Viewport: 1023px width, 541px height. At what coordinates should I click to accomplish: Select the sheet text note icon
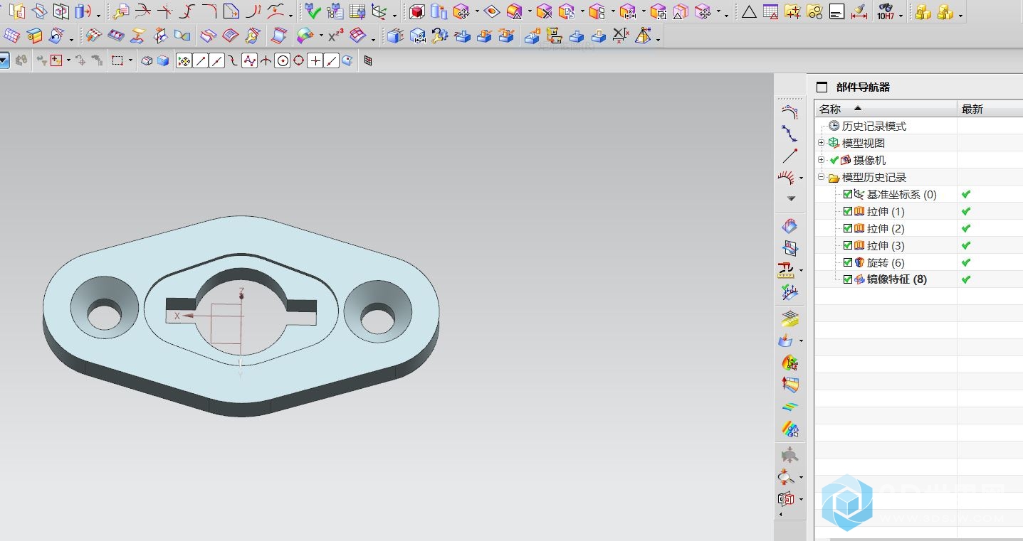click(837, 11)
